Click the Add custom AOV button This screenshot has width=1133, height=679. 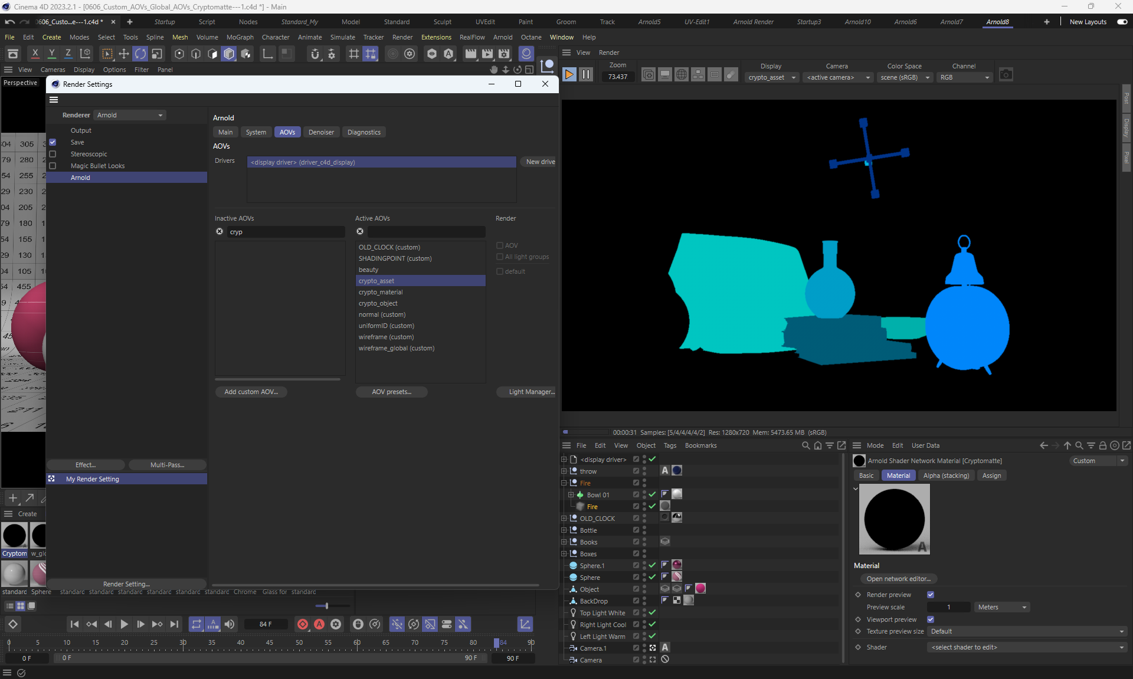pyautogui.click(x=251, y=392)
